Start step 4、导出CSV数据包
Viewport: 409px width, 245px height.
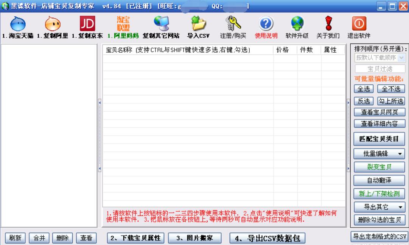pos(267,238)
